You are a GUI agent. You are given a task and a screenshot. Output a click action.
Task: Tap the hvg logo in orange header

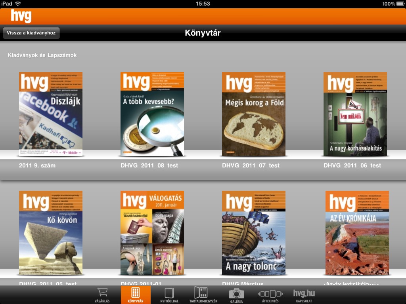[x=21, y=16]
